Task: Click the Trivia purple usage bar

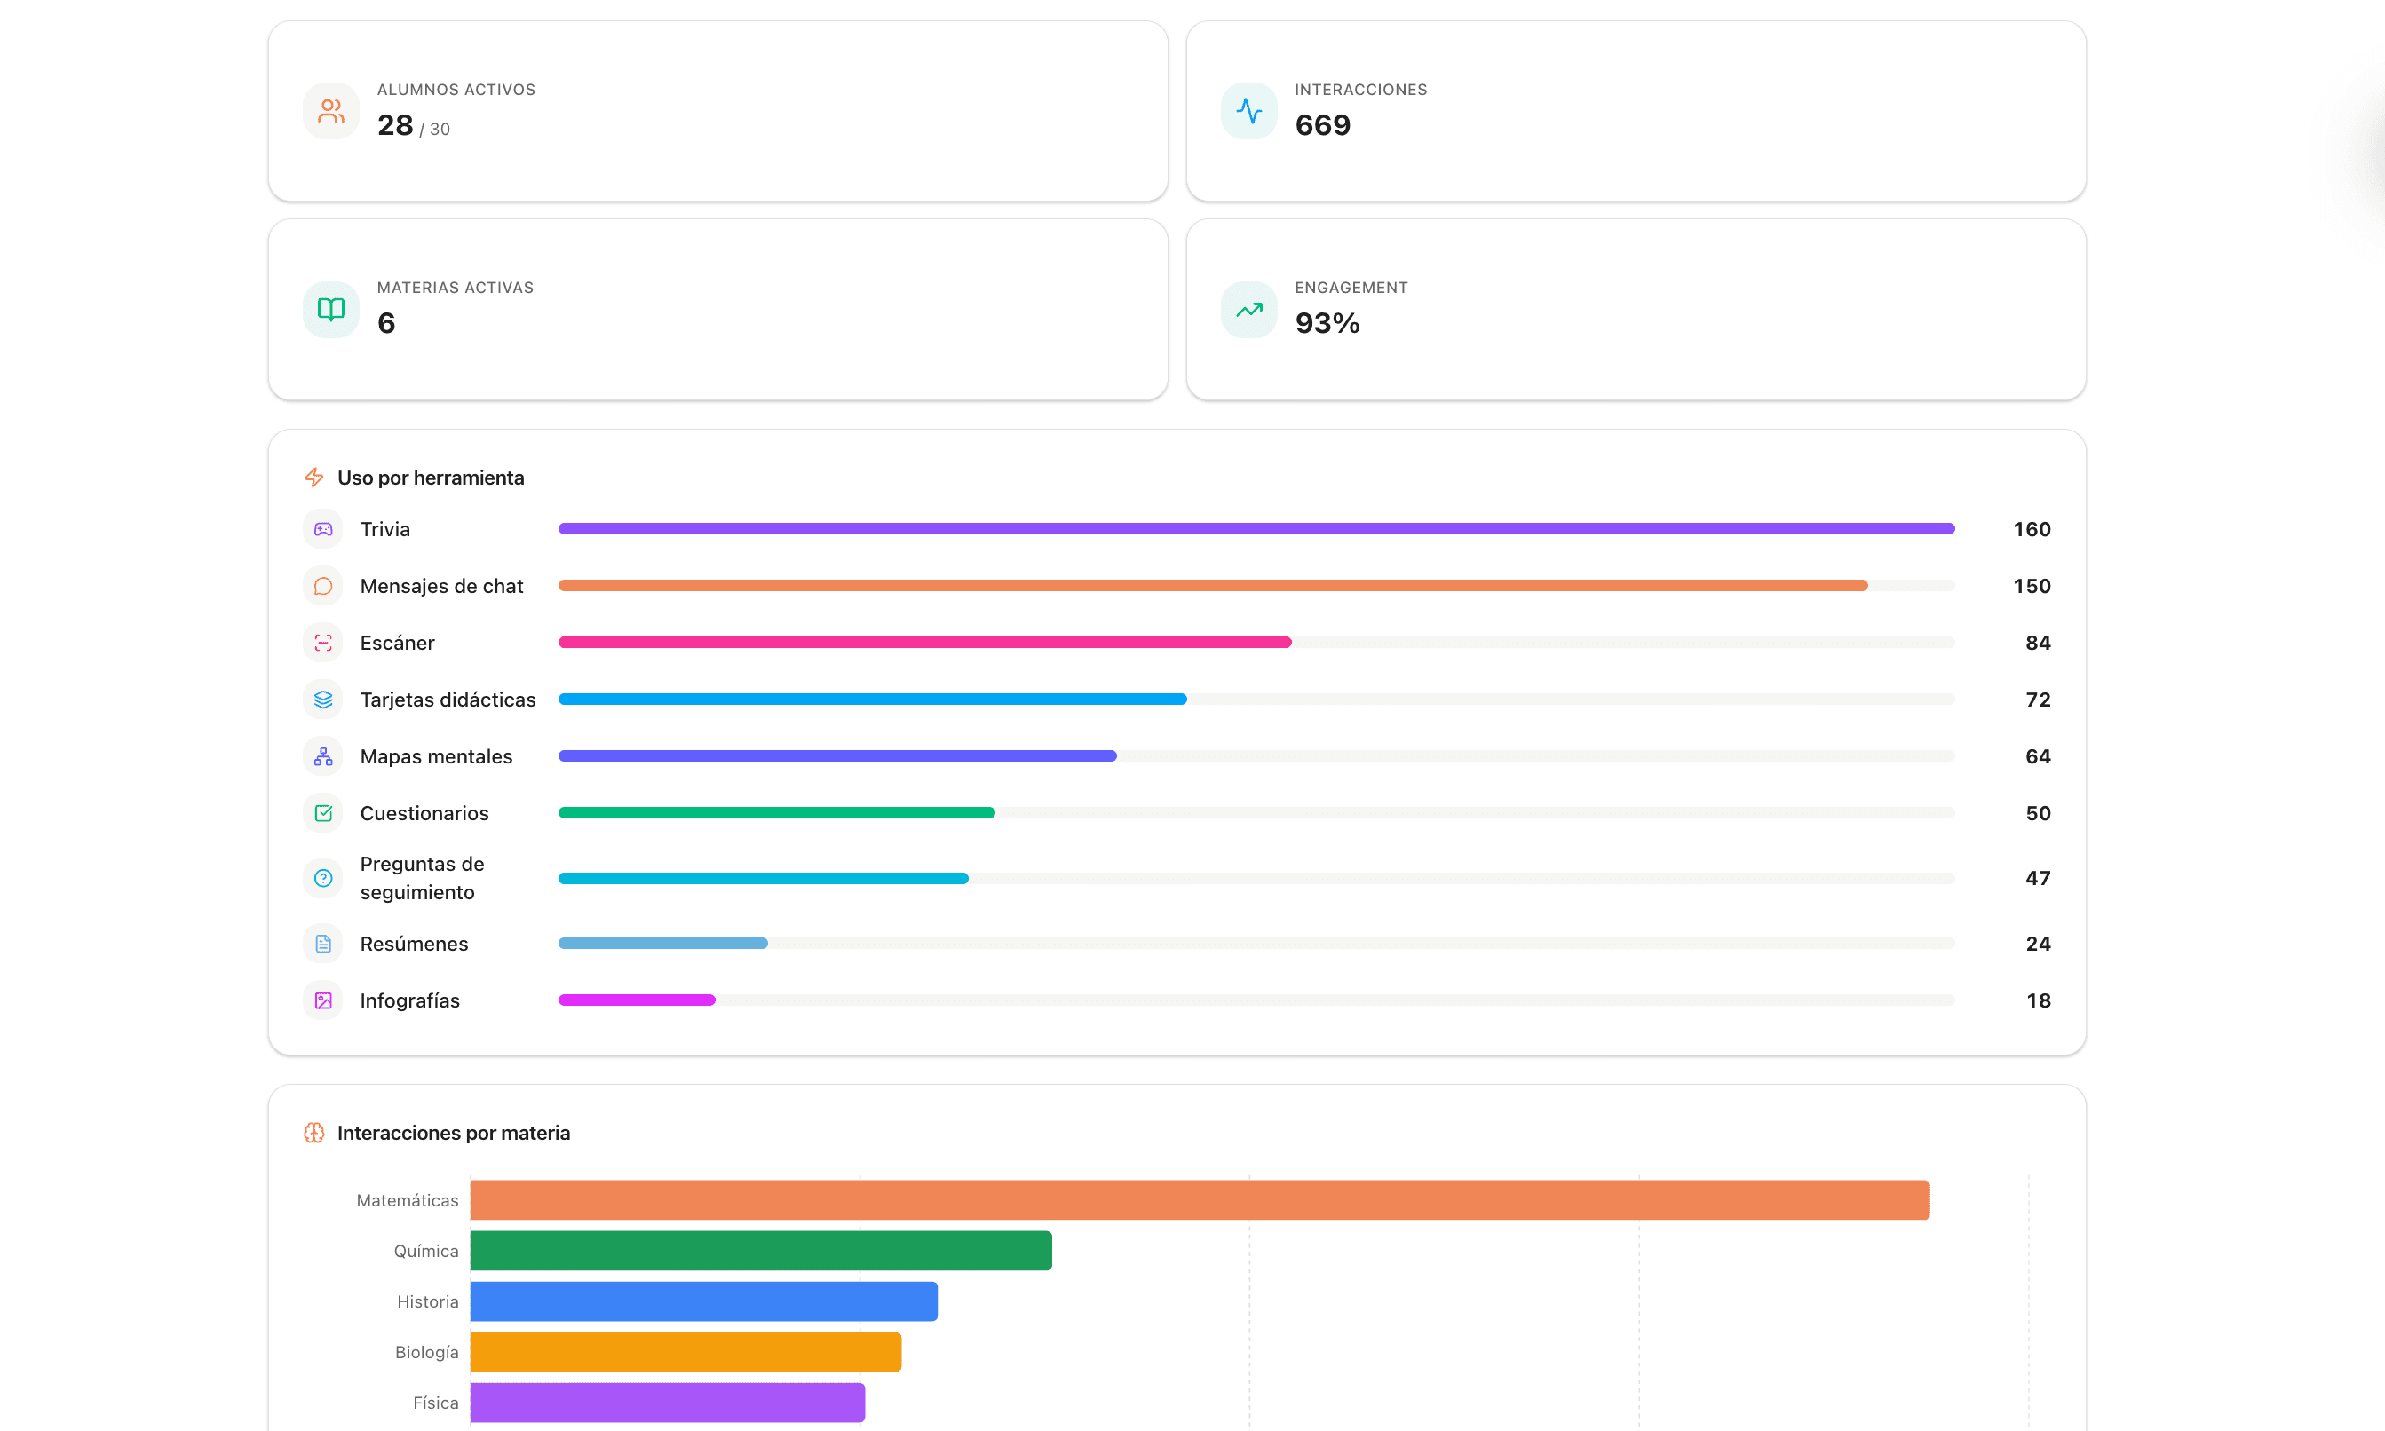Action: (x=1256, y=528)
